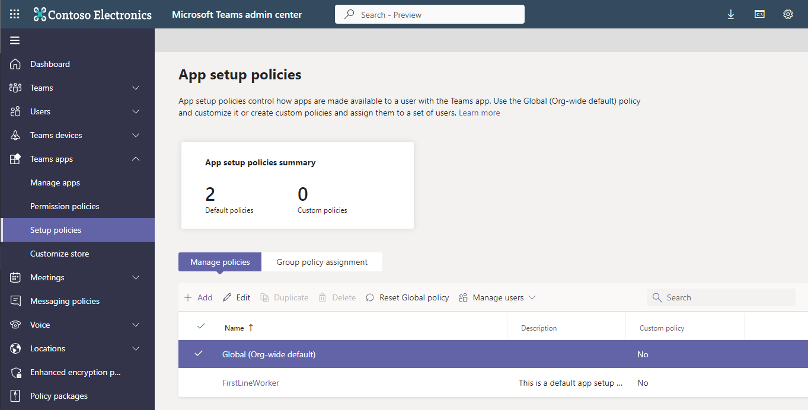This screenshot has height=410, width=808.
Task: Click the App setup policies summary heading
Action: coord(260,162)
